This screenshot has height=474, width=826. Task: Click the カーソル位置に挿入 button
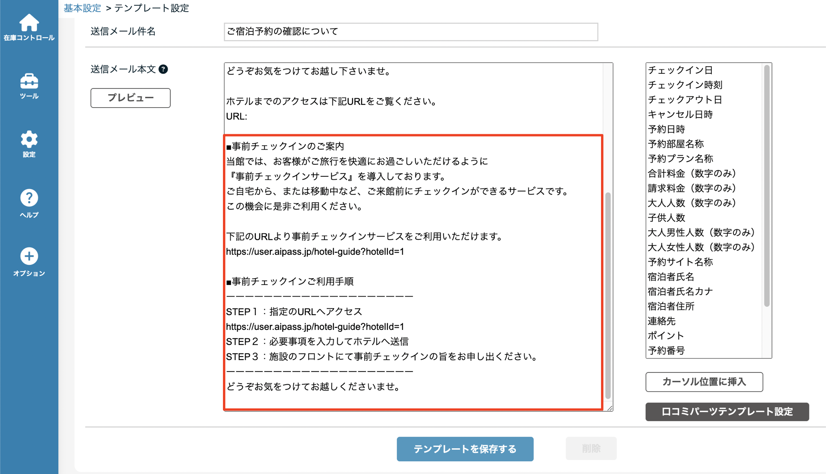tap(704, 382)
